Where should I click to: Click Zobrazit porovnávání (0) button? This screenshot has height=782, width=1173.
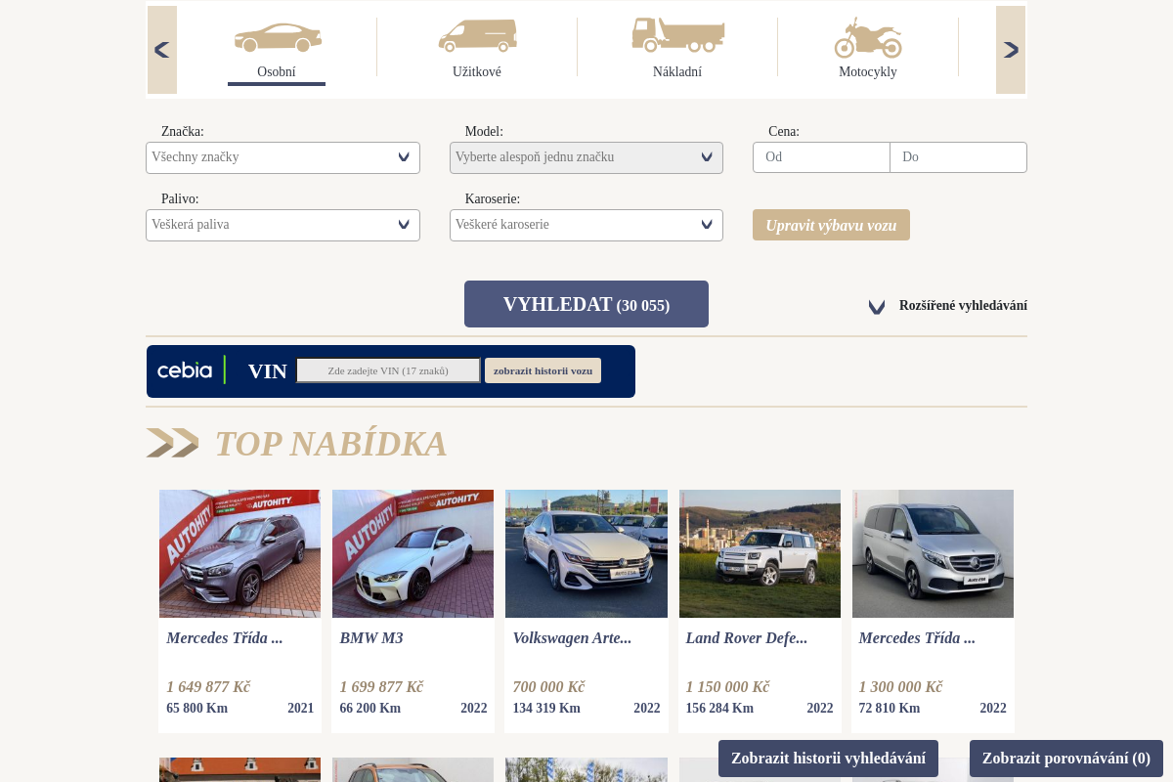coord(1066,759)
